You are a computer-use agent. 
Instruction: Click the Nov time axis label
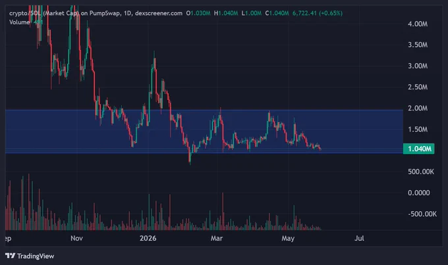pos(76,238)
